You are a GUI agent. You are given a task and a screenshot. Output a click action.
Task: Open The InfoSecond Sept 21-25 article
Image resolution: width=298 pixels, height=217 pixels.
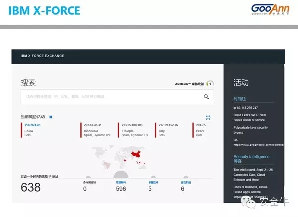tap(253, 175)
